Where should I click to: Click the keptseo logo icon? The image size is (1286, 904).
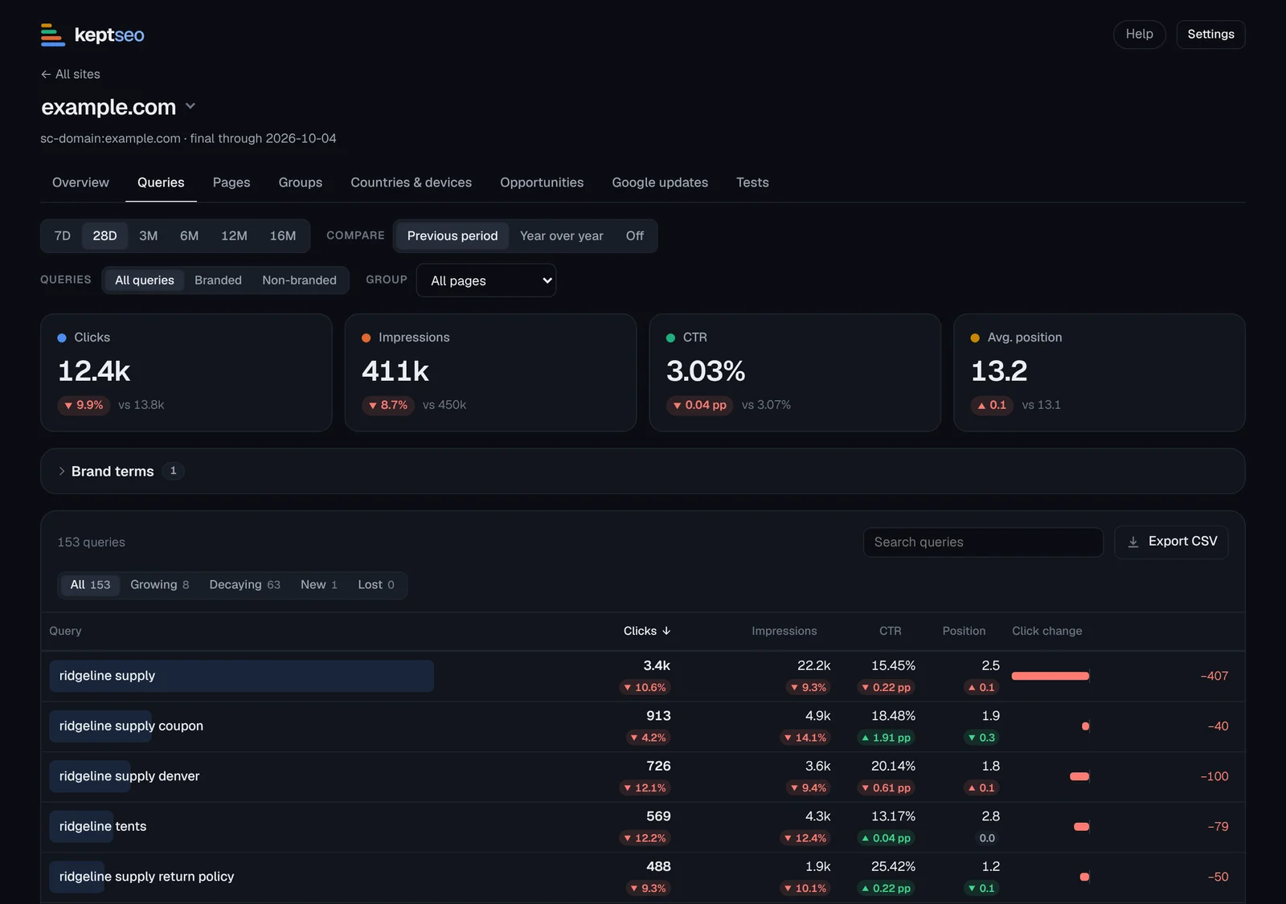[x=53, y=35]
